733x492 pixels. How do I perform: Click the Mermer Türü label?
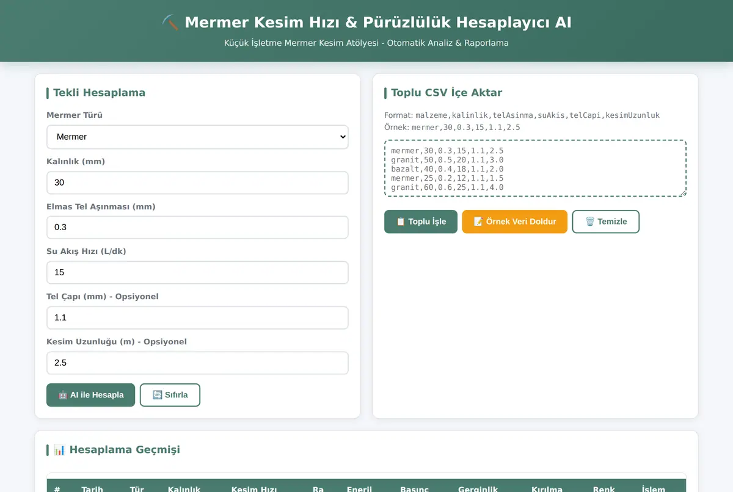tap(75, 115)
